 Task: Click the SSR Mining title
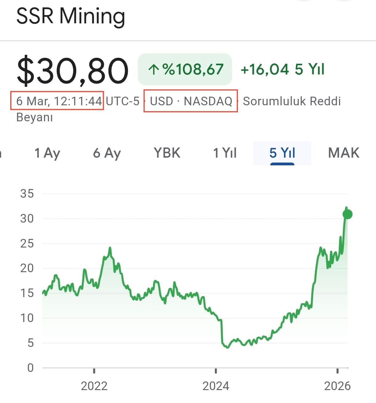click(71, 16)
